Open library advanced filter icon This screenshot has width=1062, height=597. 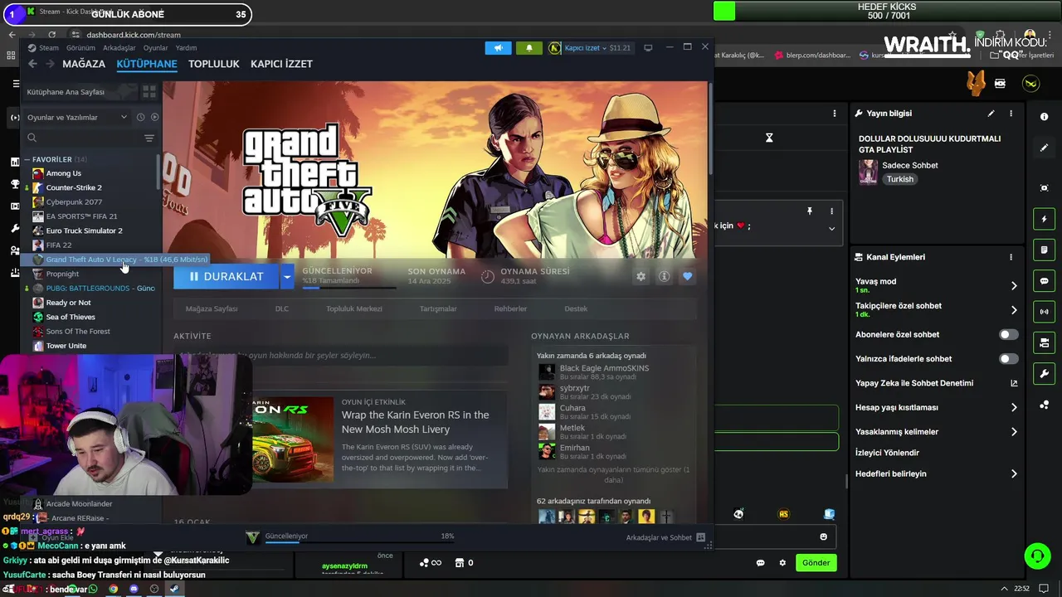[149, 138]
